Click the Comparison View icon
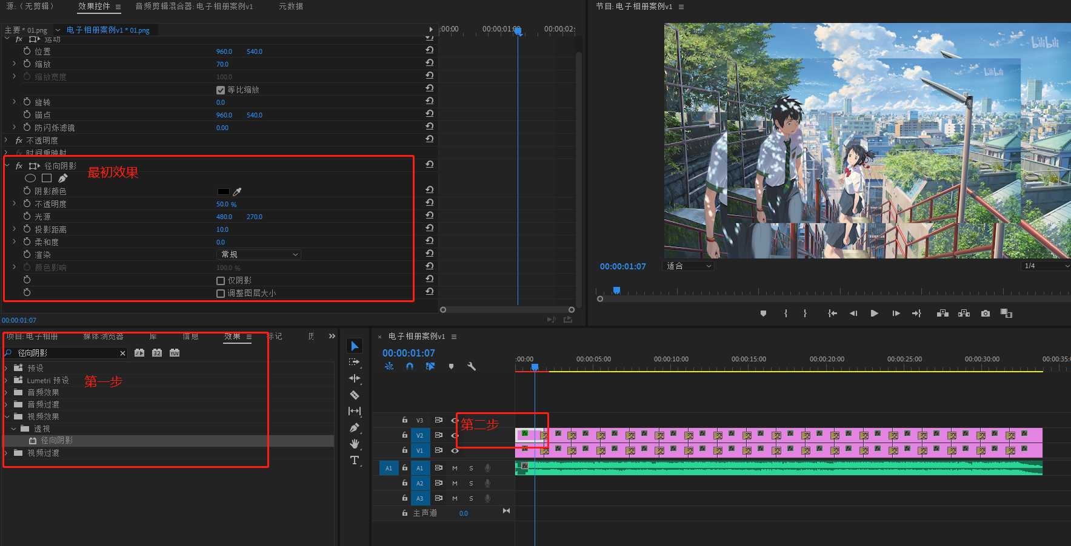Image resolution: width=1071 pixels, height=546 pixels. coord(1006,313)
